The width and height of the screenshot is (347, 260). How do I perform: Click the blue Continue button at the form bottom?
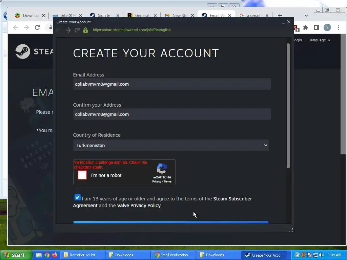click(171, 222)
